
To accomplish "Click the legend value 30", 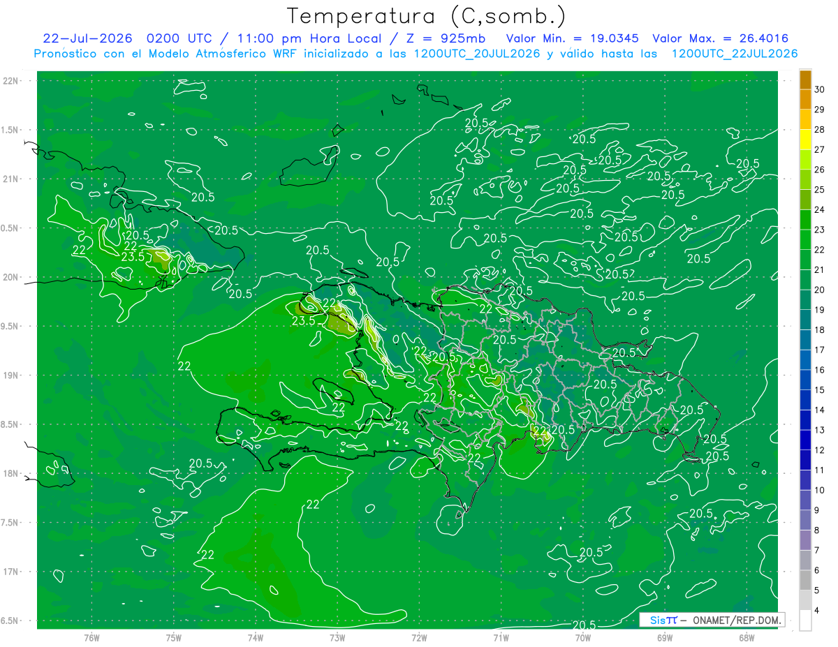I will (820, 89).
